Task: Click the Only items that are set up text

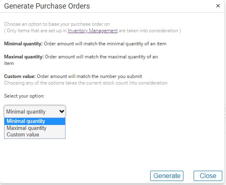Action: pyautogui.click(x=35, y=31)
